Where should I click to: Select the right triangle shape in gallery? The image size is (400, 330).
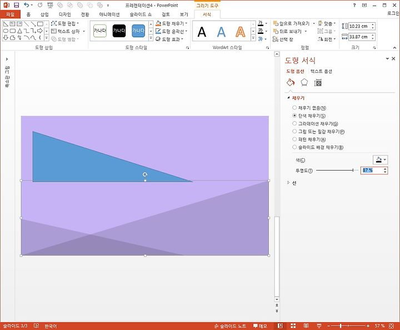tap(6, 24)
